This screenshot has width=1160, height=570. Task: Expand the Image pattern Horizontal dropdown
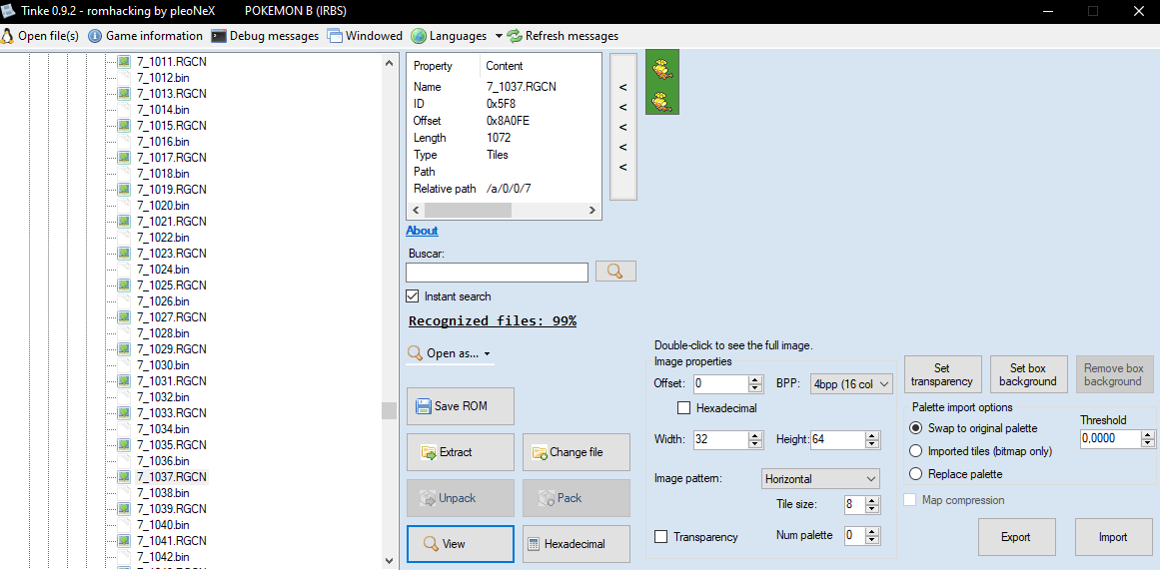pyautogui.click(x=820, y=479)
